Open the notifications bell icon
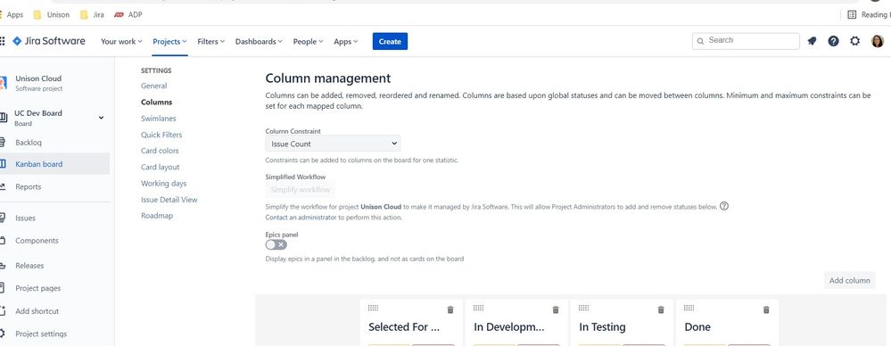The image size is (891, 346). [812, 41]
